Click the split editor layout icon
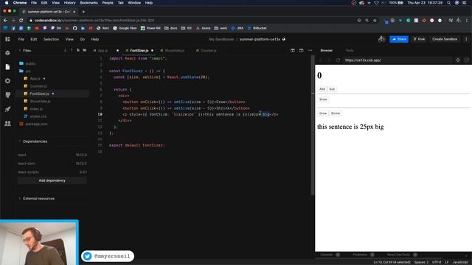The width and height of the screenshot is (472, 265). tap(293, 51)
